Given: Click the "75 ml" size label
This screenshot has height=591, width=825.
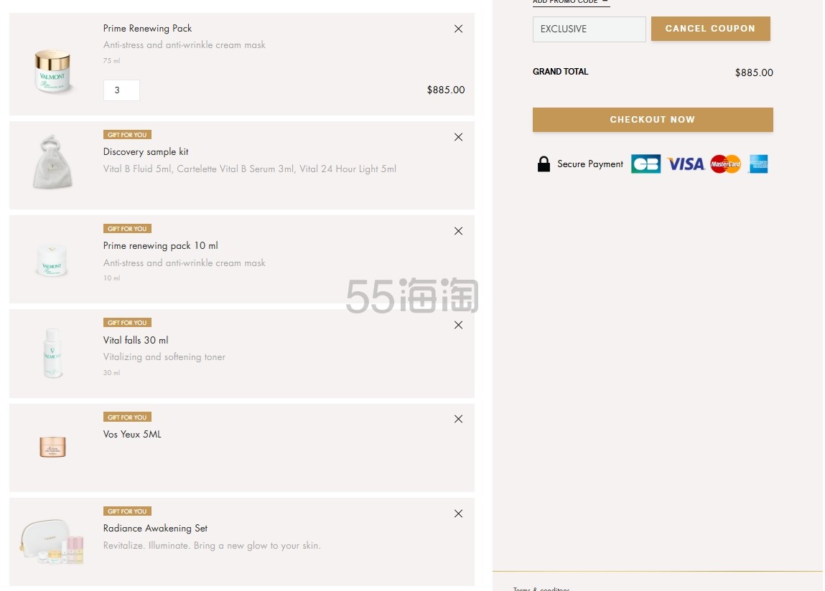Looking at the screenshot, I should pyautogui.click(x=111, y=61).
